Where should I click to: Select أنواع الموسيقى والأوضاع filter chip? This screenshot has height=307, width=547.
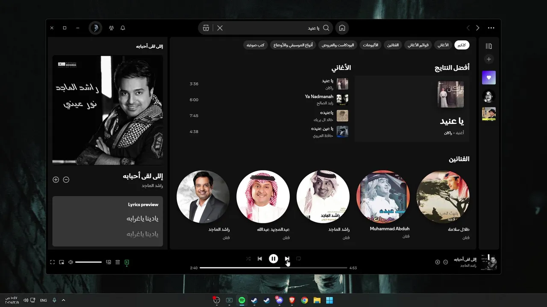[293, 45]
